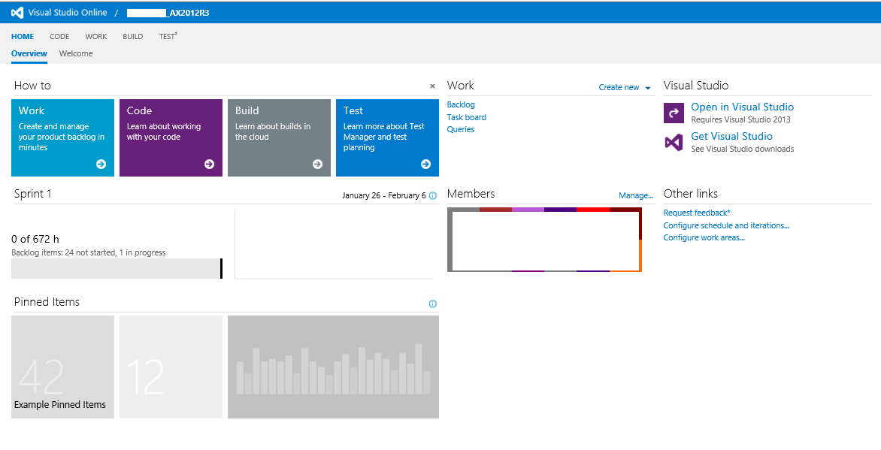Open the CODE menu tab

coord(59,36)
